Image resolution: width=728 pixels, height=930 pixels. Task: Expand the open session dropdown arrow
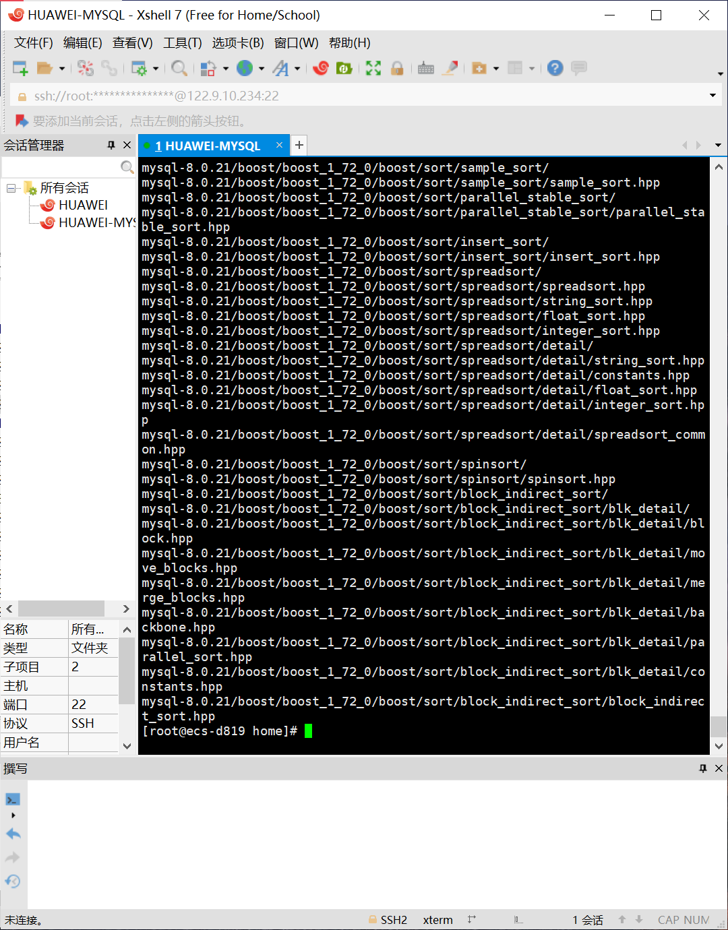[62, 68]
